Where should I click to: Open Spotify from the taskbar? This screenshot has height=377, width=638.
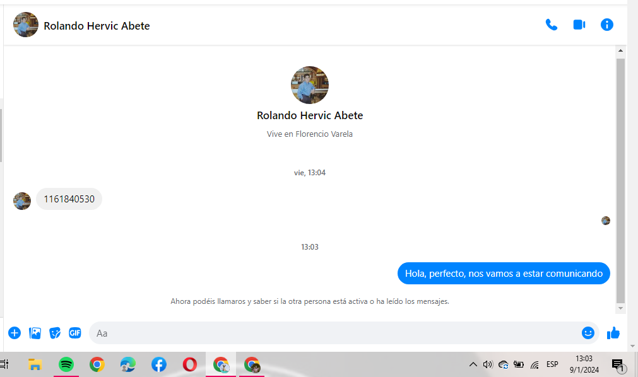click(x=66, y=364)
